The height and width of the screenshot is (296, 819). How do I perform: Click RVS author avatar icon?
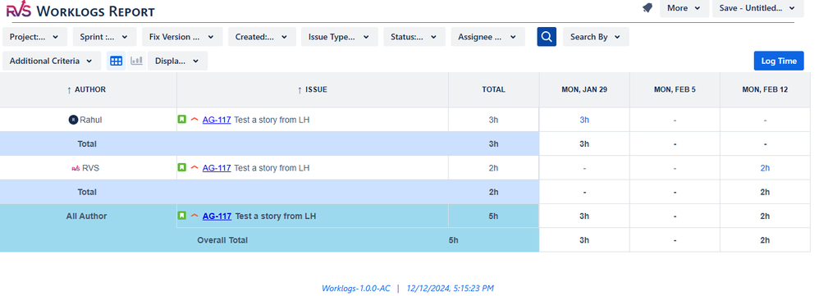click(x=75, y=168)
